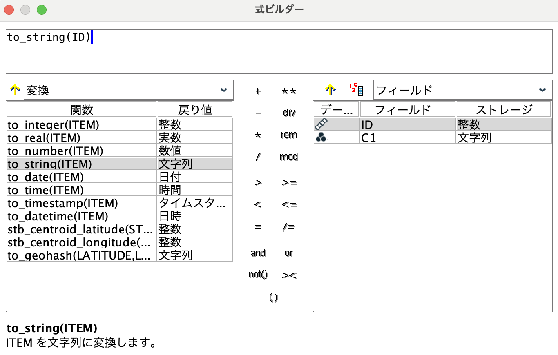Click the mod operator icon

pyautogui.click(x=289, y=157)
